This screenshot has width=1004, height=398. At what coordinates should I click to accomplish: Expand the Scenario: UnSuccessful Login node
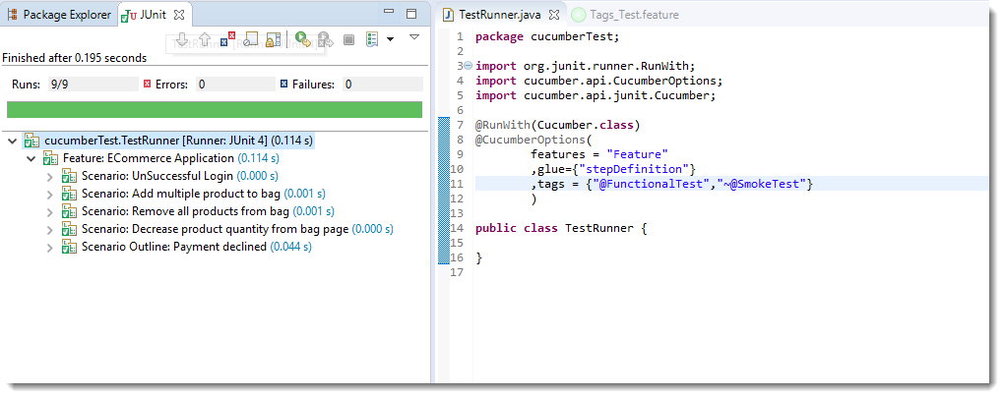click(x=50, y=176)
